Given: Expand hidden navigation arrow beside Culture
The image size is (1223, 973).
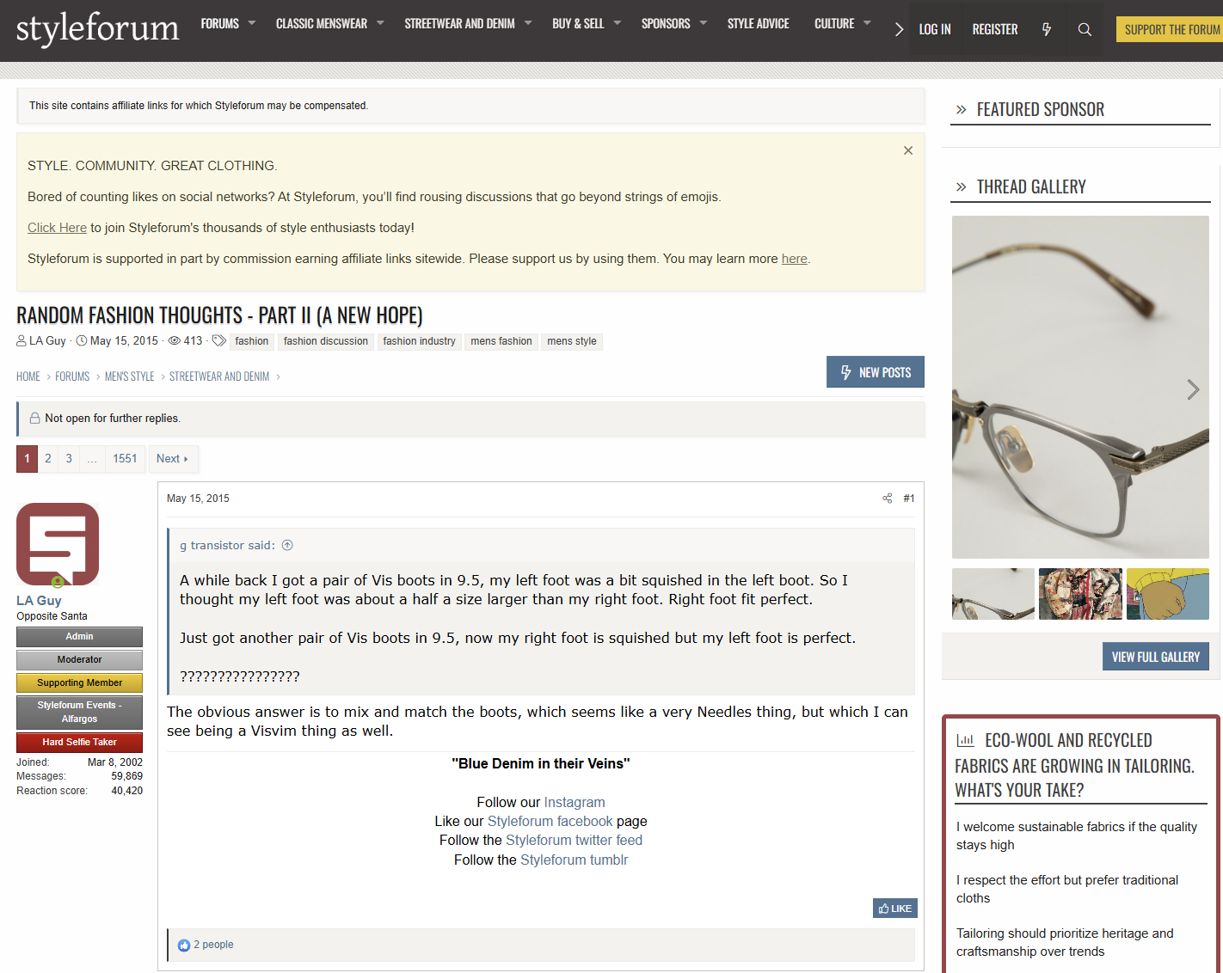Looking at the screenshot, I should coord(899,29).
